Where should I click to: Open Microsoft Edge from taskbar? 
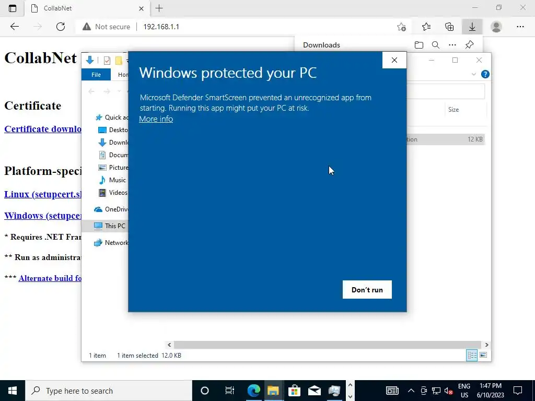pos(253,391)
